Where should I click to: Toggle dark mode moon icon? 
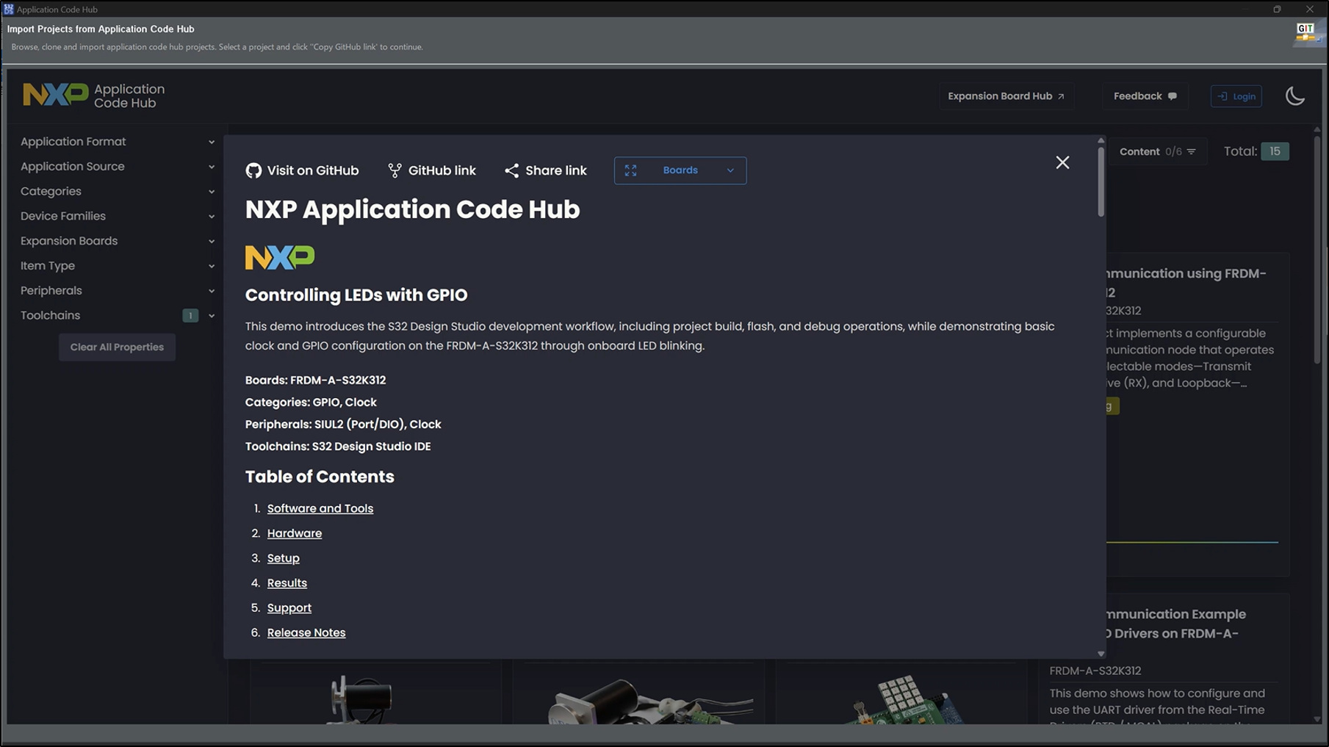(x=1294, y=96)
